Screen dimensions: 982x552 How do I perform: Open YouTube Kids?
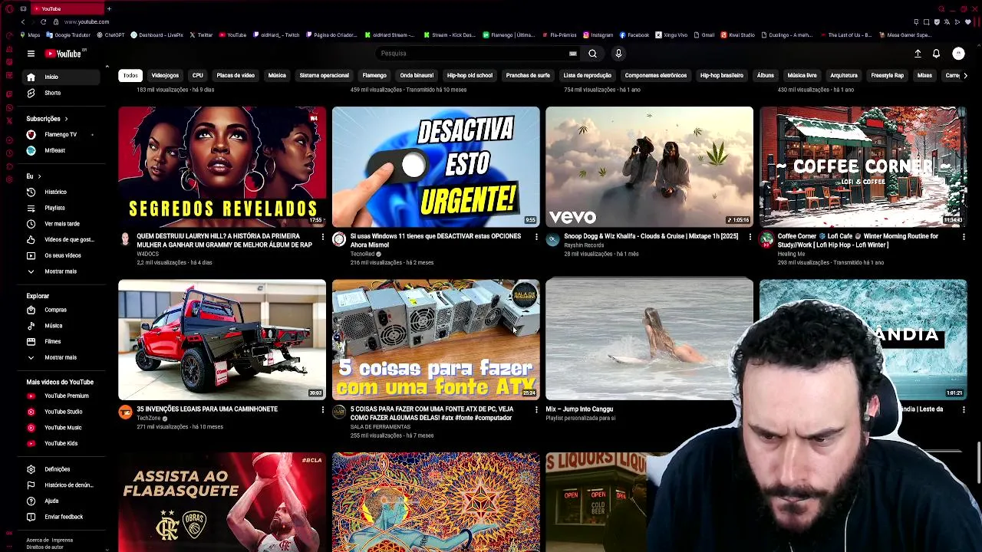click(61, 443)
